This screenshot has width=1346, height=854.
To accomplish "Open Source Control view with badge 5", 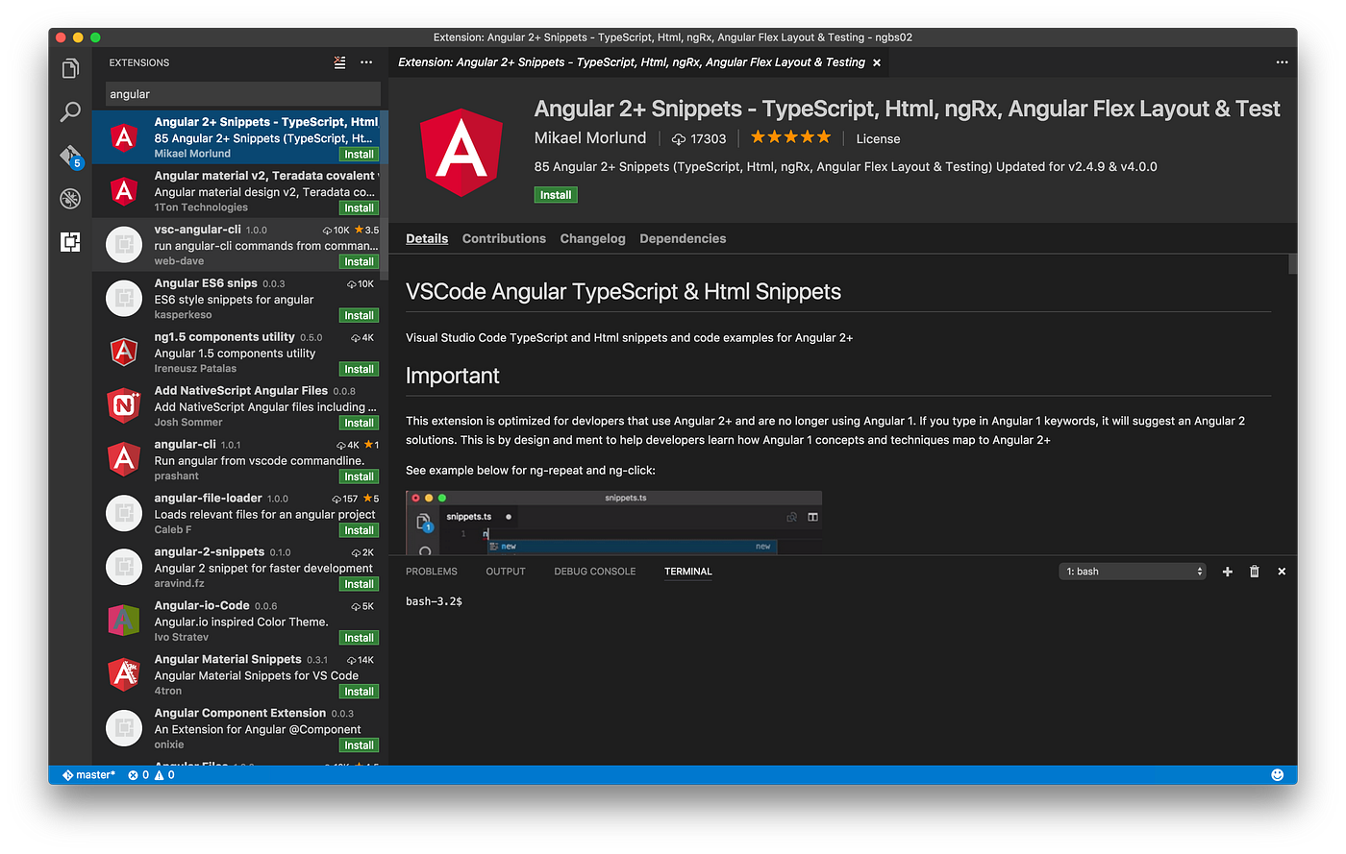I will tap(71, 157).
